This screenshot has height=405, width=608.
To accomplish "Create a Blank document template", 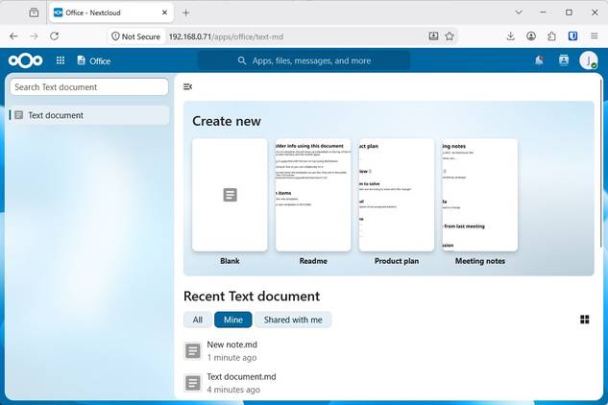I will tap(230, 195).
